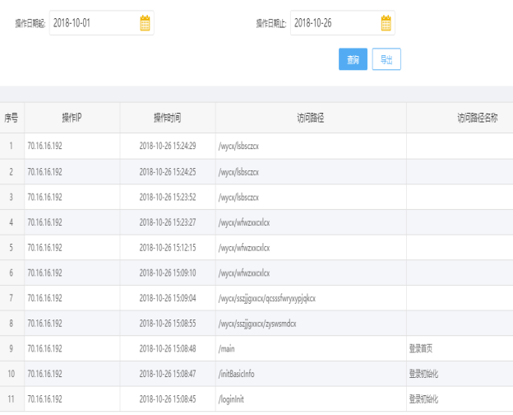Click the timestamp 2018-10-26 15:12:15
This screenshot has height=415, width=513.
tap(168, 247)
